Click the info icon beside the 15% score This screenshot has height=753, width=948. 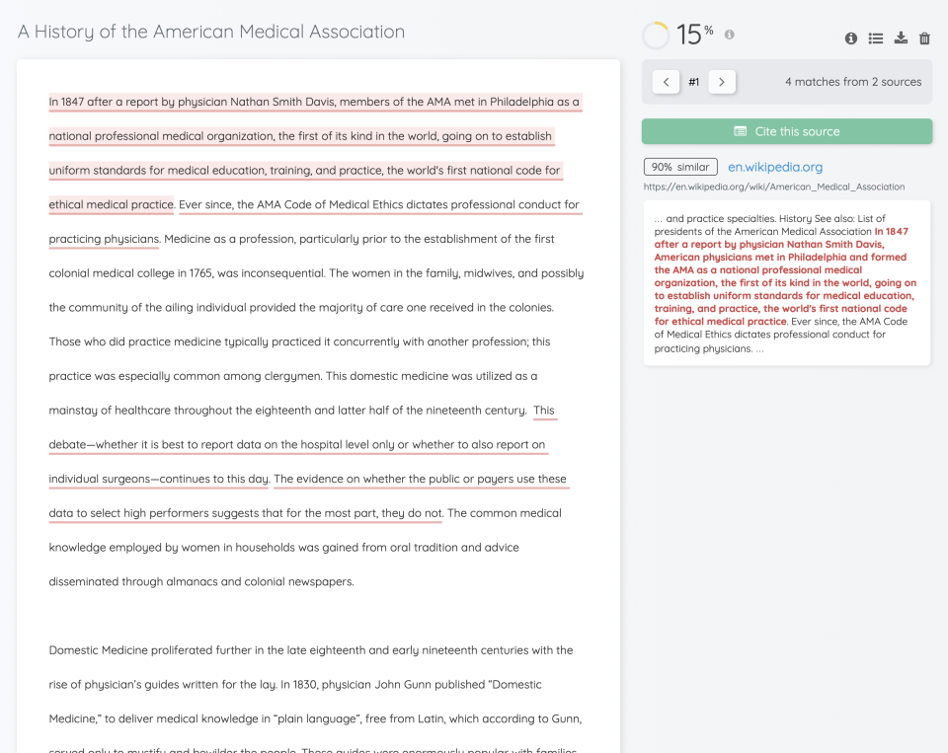point(728,35)
